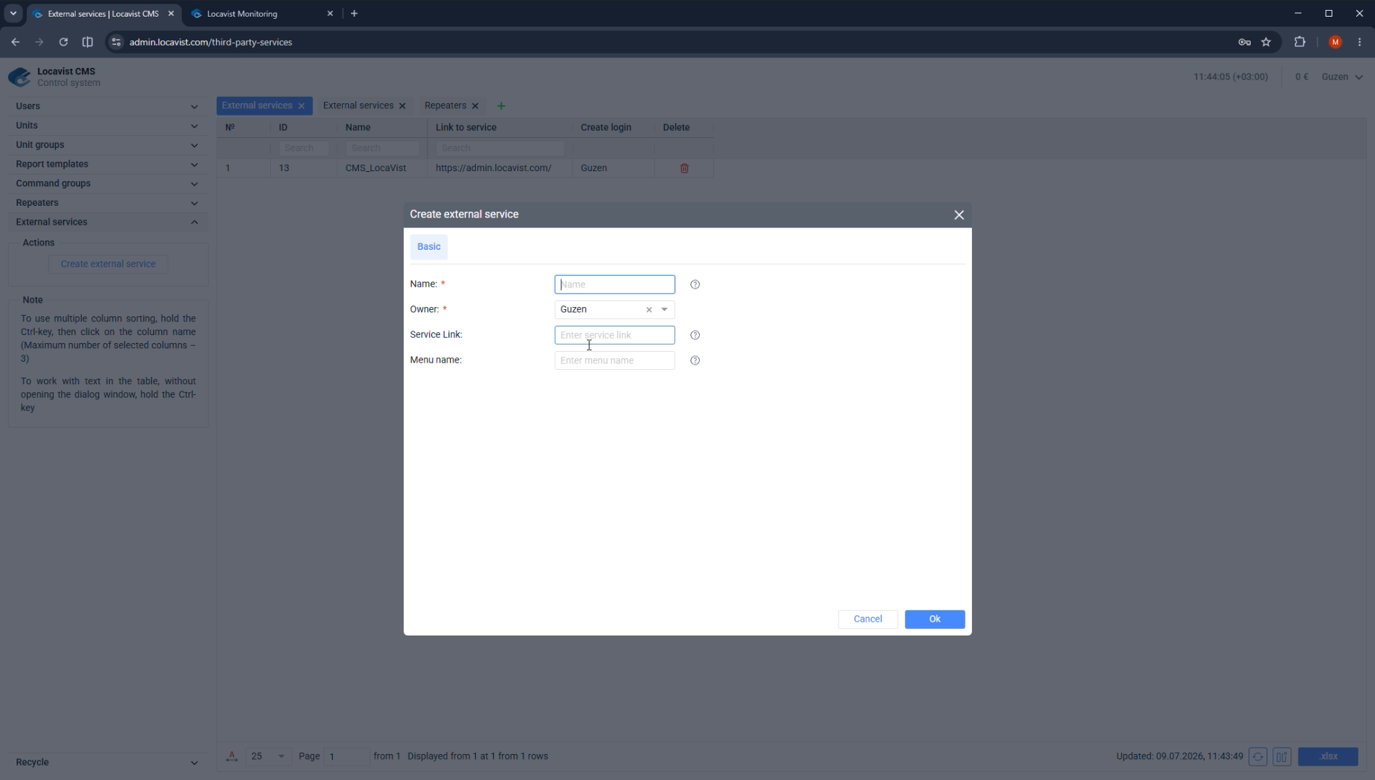The image size is (1375, 780).
Task: Expand the Report templates section
Action: click(x=108, y=165)
